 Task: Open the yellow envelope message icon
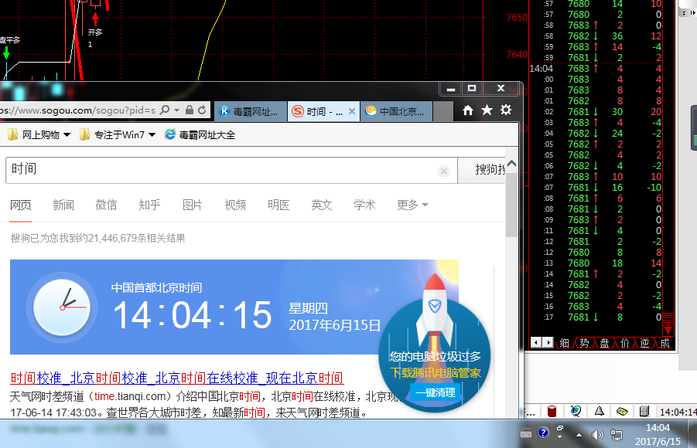pos(621,412)
